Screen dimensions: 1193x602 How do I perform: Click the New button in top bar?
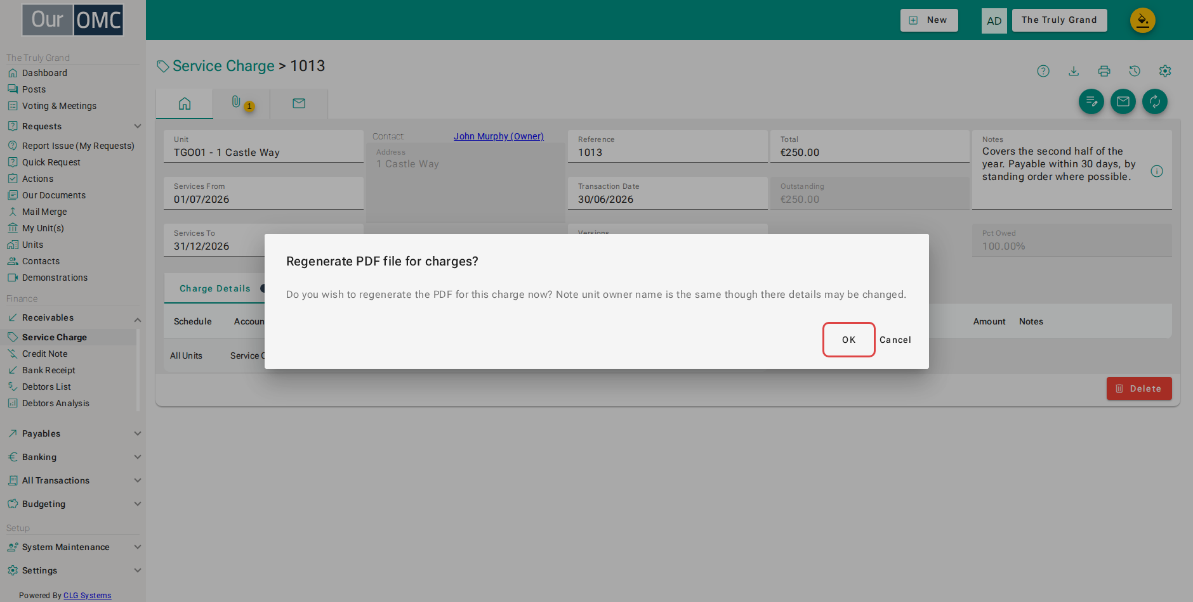929,20
